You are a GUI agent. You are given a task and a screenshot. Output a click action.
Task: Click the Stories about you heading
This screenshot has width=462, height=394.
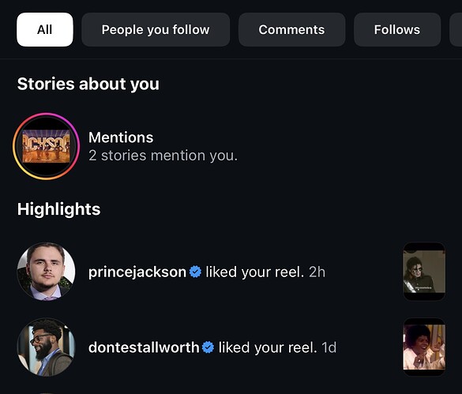tap(88, 84)
